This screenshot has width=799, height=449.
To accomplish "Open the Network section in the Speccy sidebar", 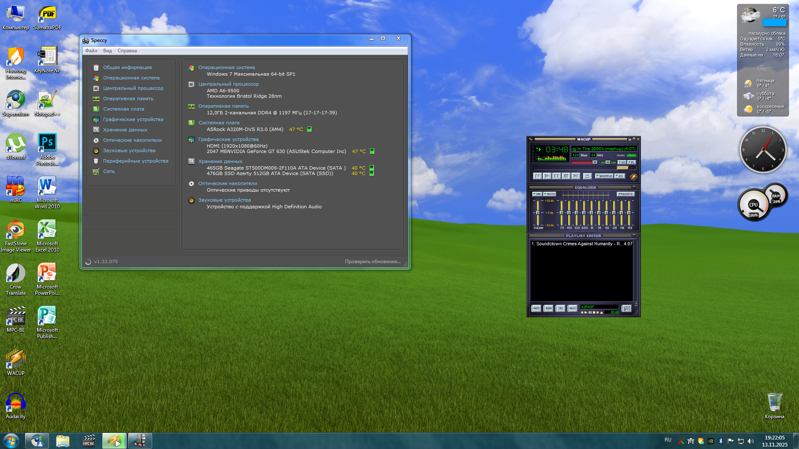I will [109, 171].
